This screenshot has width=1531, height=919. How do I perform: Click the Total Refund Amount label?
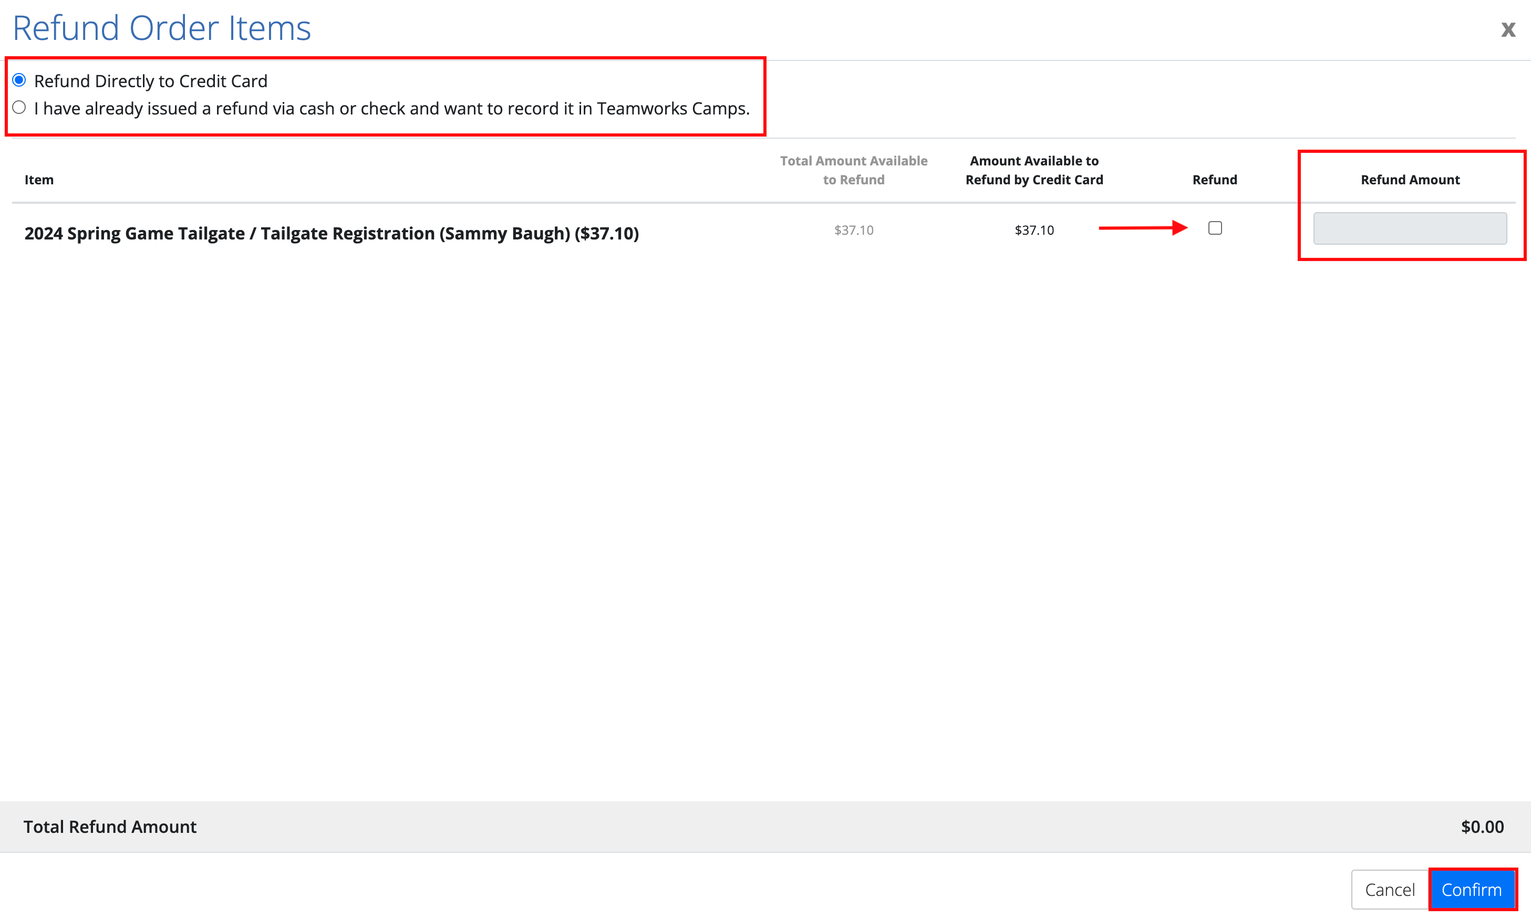click(x=110, y=827)
